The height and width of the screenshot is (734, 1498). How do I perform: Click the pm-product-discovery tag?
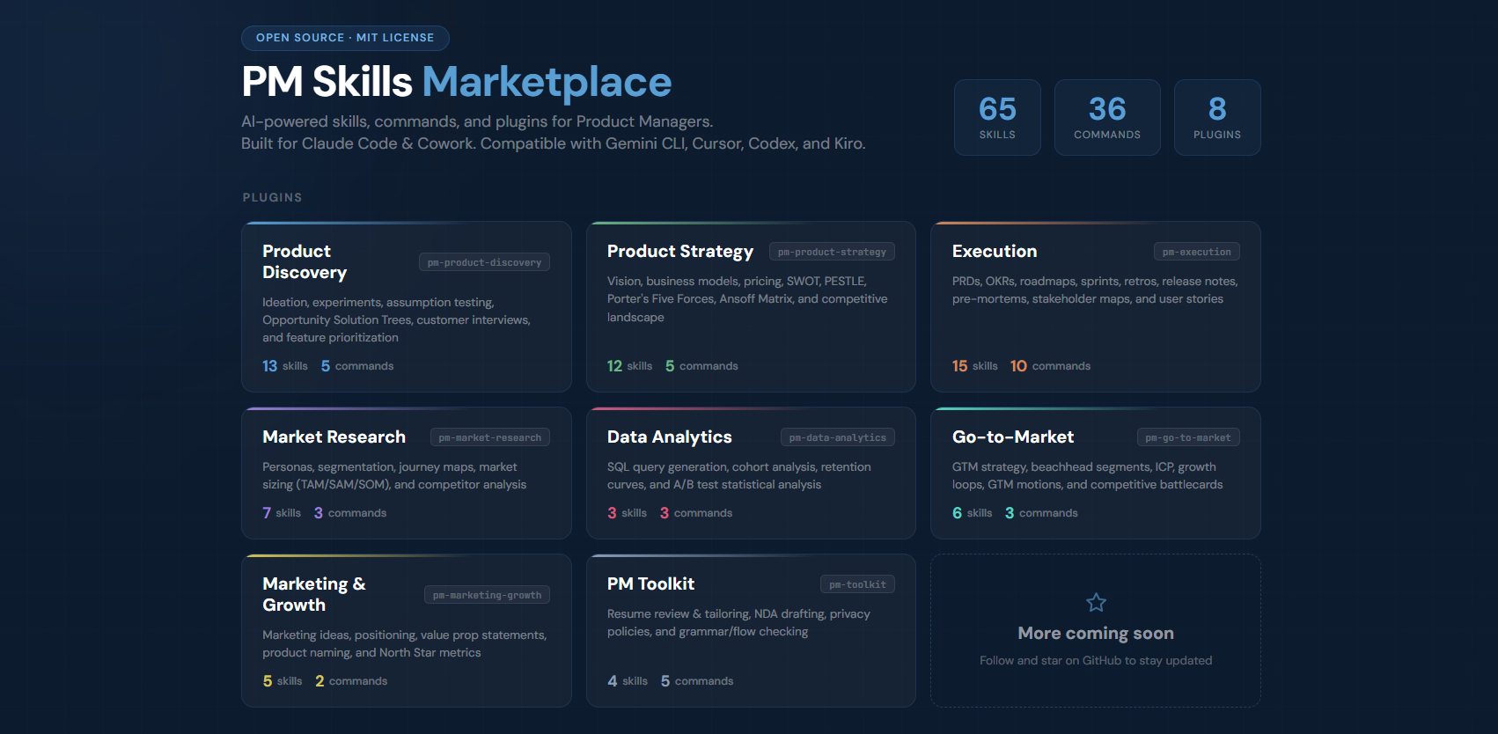pyautogui.click(x=484, y=262)
